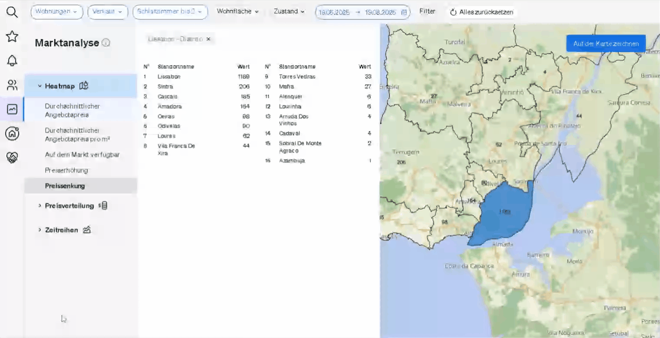660x338 pixels.
Task: Select Preiserhöhung in Heatmap menu
Action: point(66,170)
